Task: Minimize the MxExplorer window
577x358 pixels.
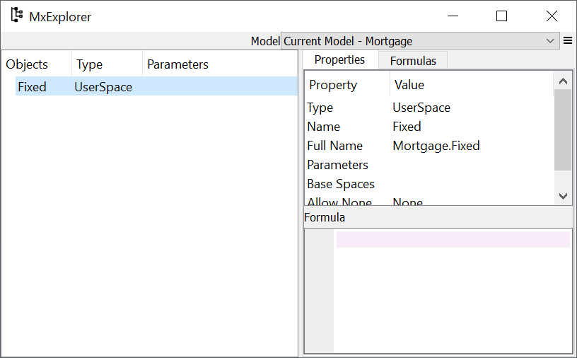Action: [x=451, y=16]
